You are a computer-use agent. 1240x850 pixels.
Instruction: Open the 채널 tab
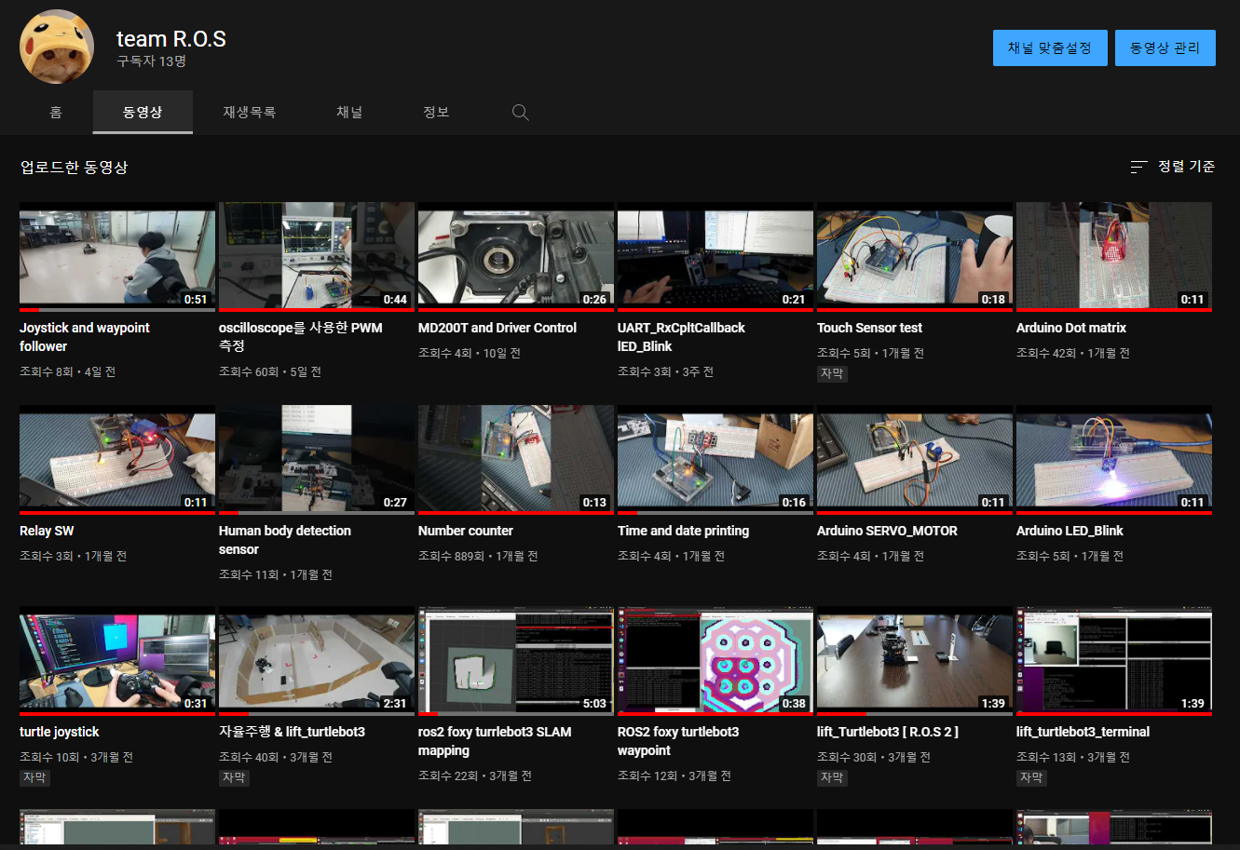click(x=349, y=113)
